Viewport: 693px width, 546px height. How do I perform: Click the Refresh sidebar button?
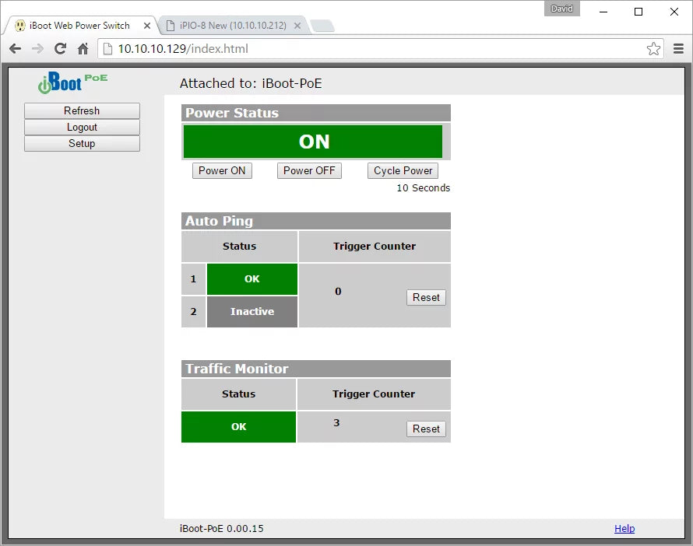[82, 110]
